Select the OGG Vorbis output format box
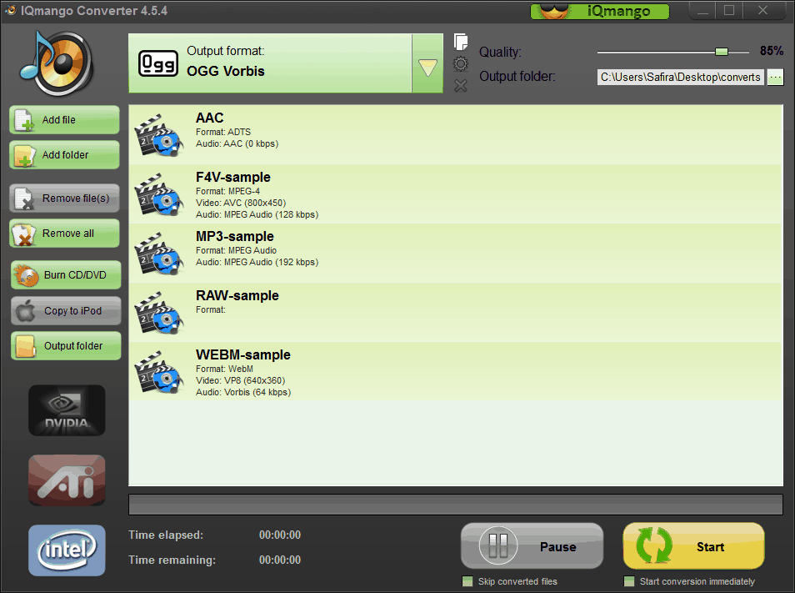The width and height of the screenshot is (795, 593). point(270,64)
